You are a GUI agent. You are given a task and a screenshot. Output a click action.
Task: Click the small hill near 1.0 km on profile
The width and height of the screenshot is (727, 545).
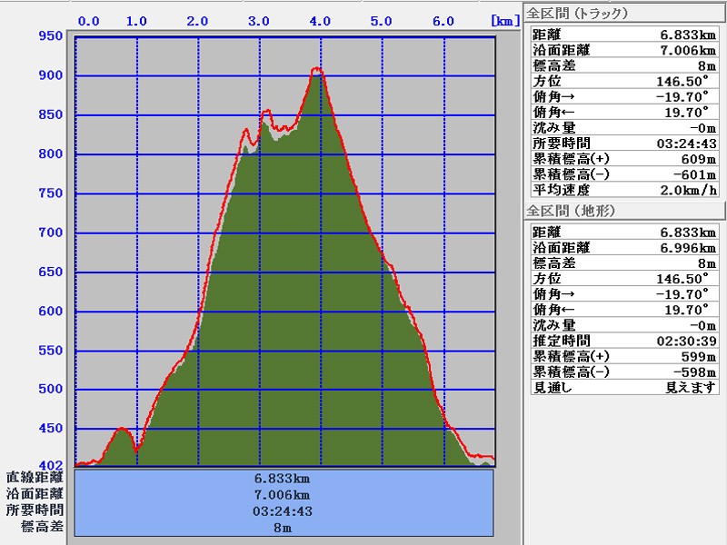click(x=121, y=429)
